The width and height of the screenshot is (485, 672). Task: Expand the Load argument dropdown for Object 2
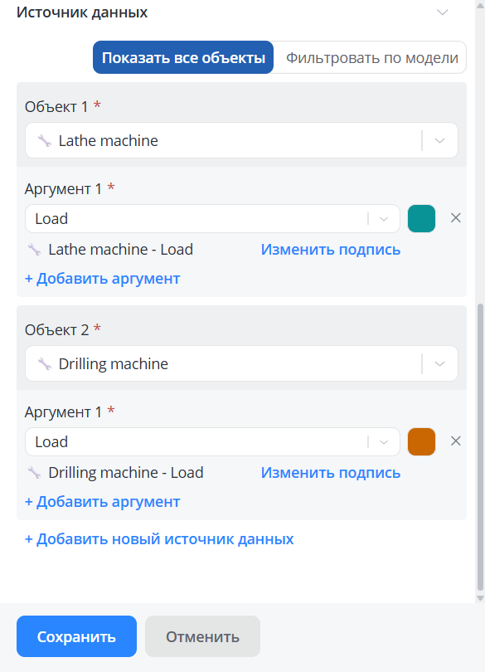point(212,442)
